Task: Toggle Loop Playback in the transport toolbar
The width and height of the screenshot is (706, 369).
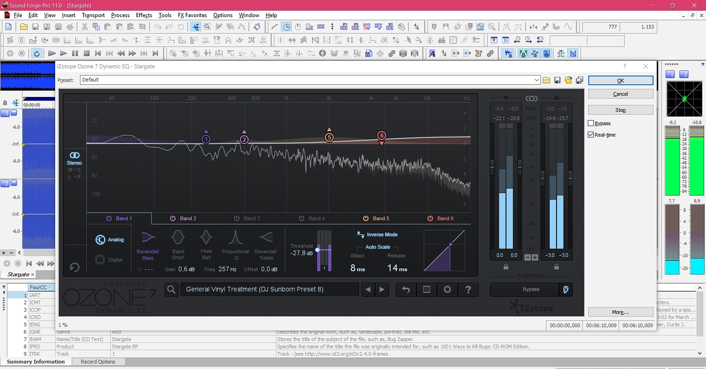Action: [36, 54]
